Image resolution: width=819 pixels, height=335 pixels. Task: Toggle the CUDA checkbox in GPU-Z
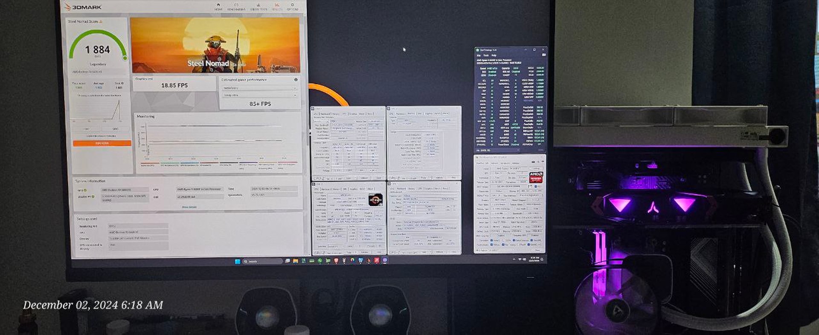click(x=503, y=240)
